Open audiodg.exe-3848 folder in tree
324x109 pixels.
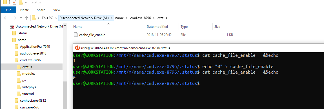pyautogui.click(x=33, y=53)
